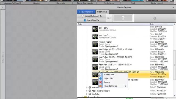
Task: Select the Mrs Philips 11/22/05 19:32:15 save icon
Action: click(x=95, y=59)
